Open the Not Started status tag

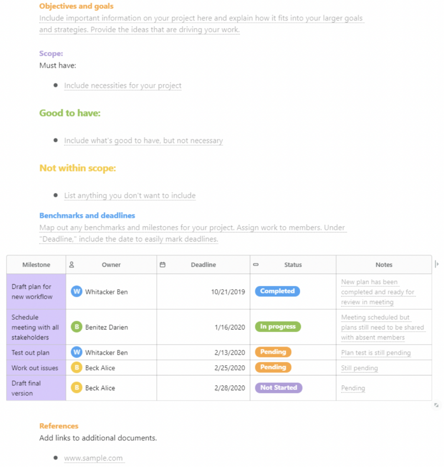pyautogui.click(x=279, y=388)
